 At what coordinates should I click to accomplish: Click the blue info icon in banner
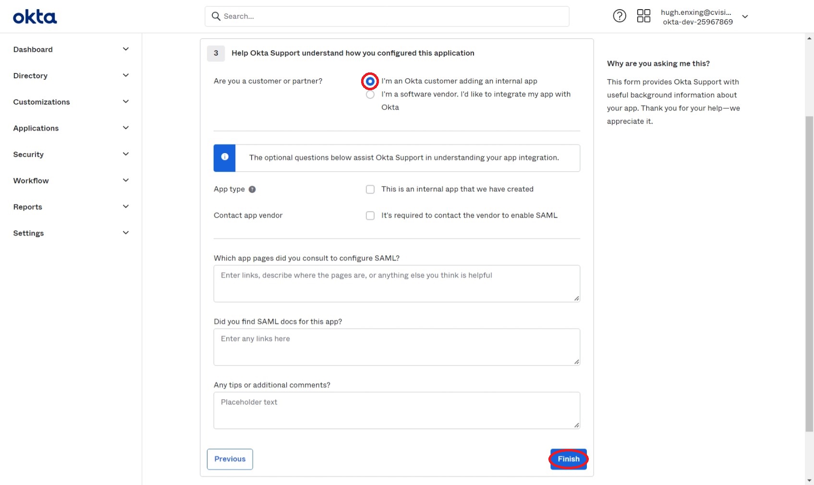pyautogui.click(x=224, y=157)
